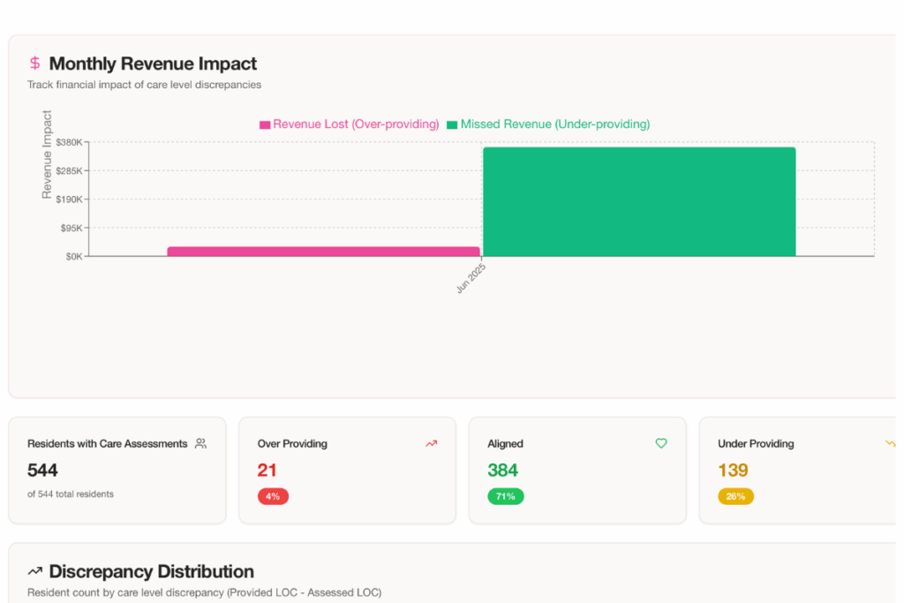Click the green Missed Revenue legend swatch
This screenshot has height=603, width=904.
pyautogui.click(x=452, y=125)
